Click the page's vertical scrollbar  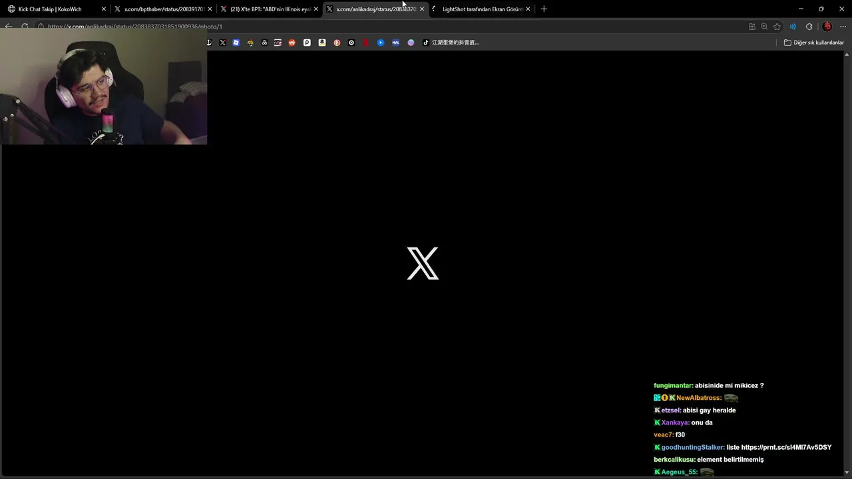[848, 263]
